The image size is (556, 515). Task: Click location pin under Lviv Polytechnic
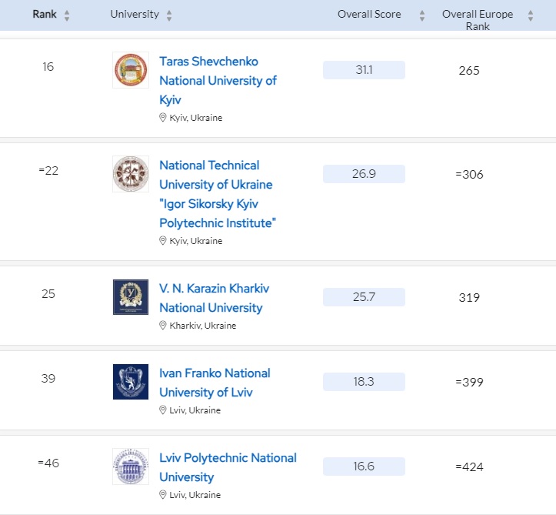[163, 495]
